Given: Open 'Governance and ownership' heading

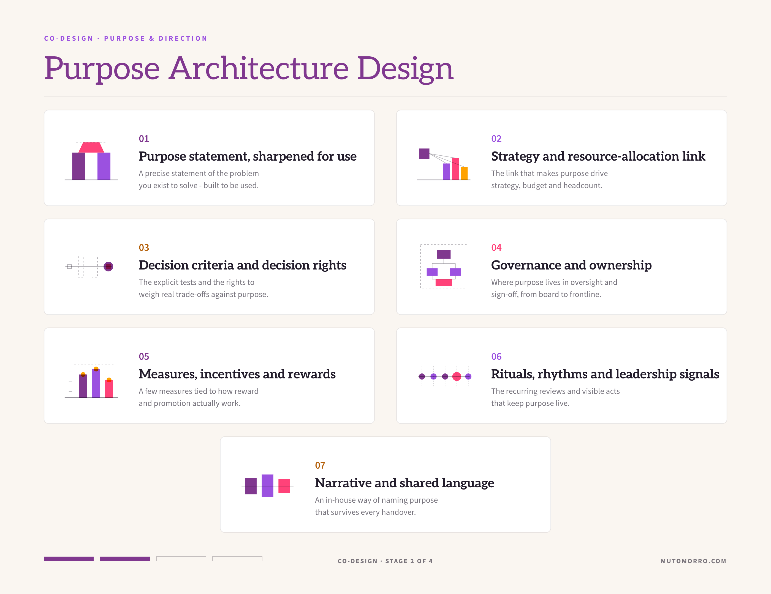Looking at the screenshot, I should [x=571, y=265].
